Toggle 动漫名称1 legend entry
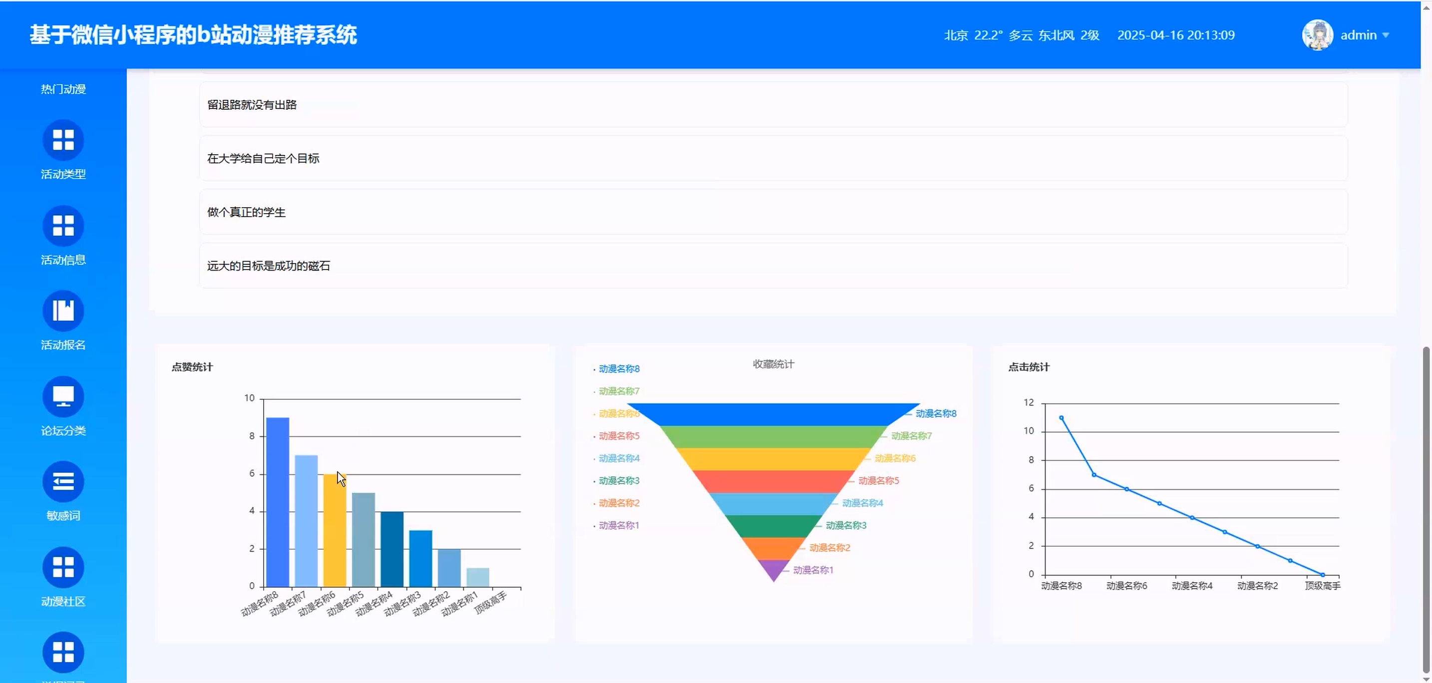This screenshot has width=1432, height=683. (x=619, y=526)
